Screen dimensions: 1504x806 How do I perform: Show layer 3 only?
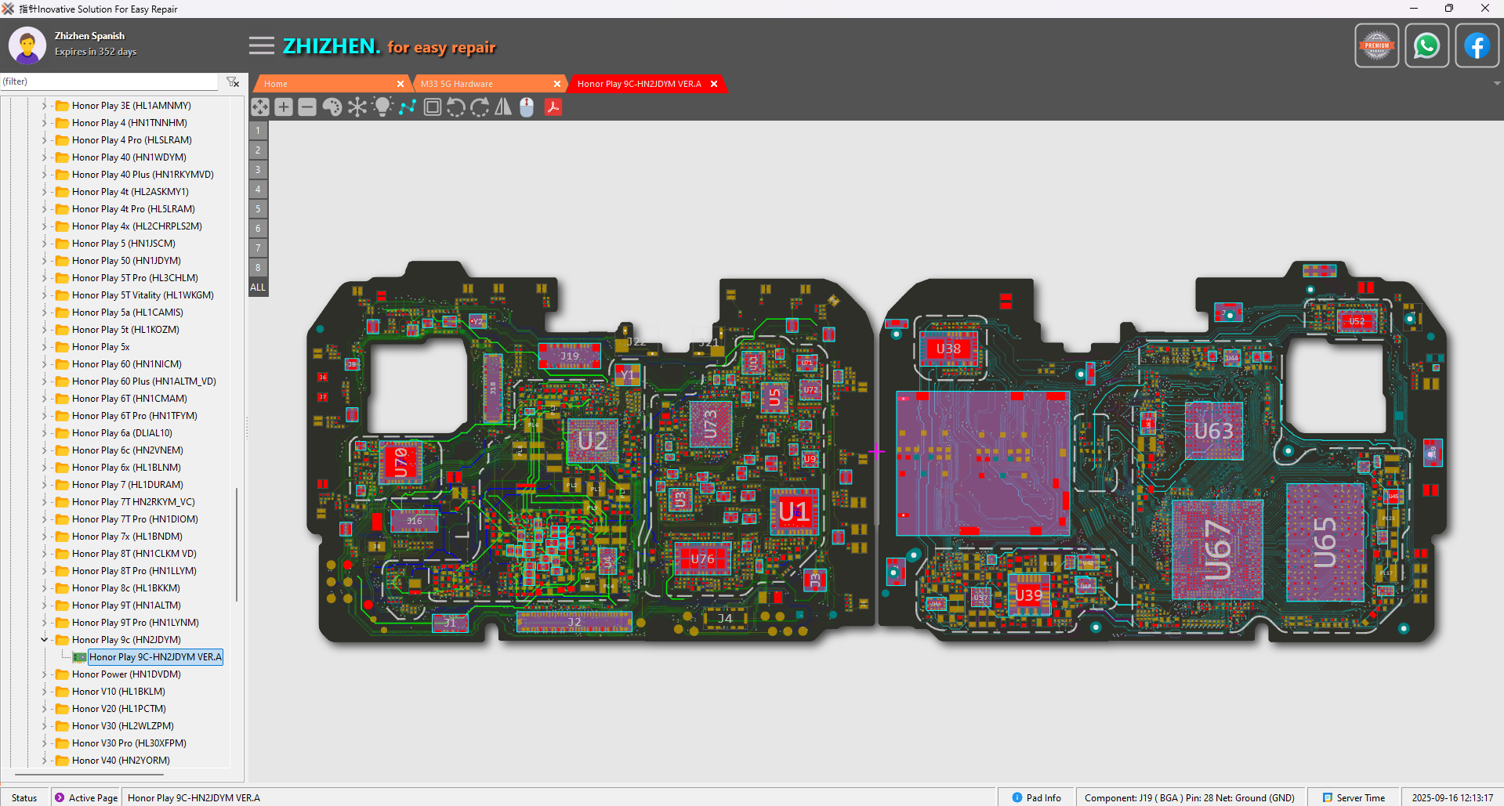click(x=258, y=170)
